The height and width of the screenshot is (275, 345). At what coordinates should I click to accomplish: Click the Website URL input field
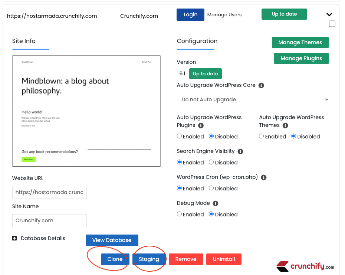[49, 193]
